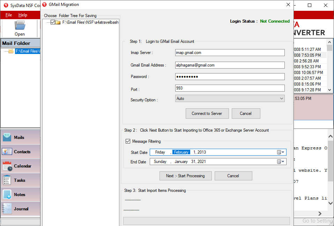Select the day Sunday in End Date

pos(160,162)
